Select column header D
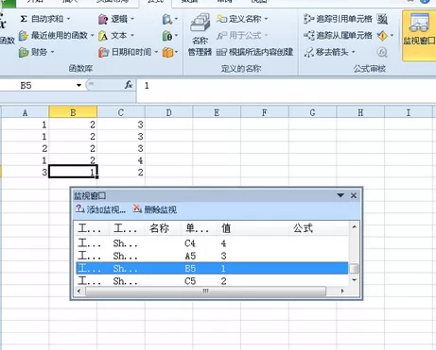Viewport: 436px width, 350px height. (x=169, y=112)
